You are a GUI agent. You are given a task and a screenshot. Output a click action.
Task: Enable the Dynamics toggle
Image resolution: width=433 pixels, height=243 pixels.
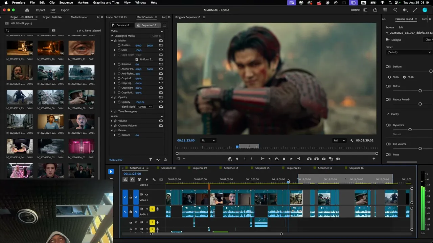click(x=388, y=125)
